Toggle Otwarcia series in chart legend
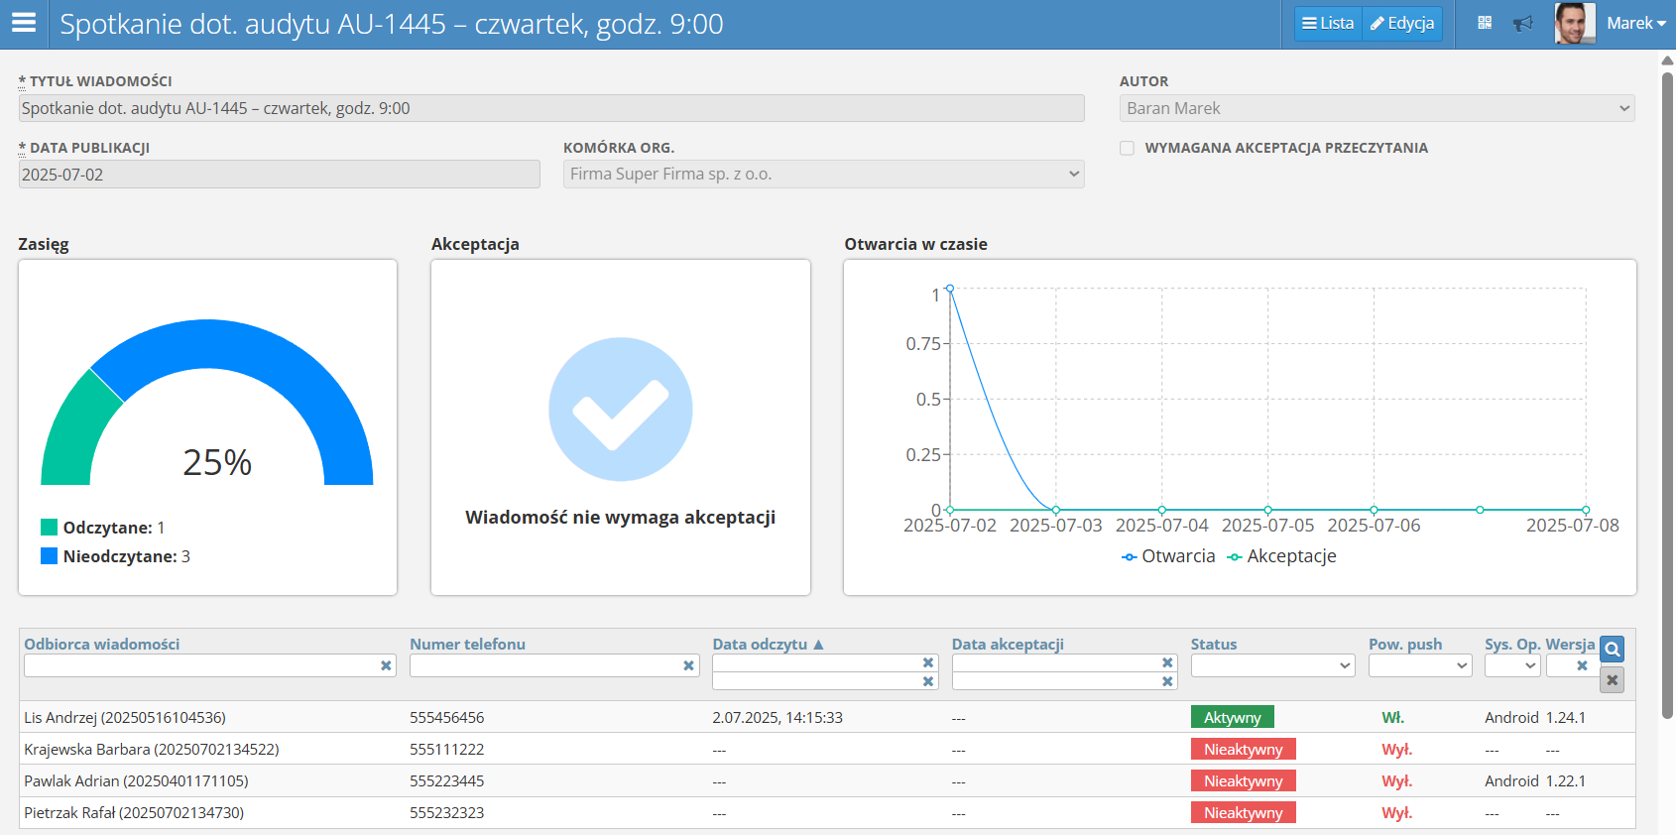This screenshot has height=835, width=1676. click(x=1168, y=556)
